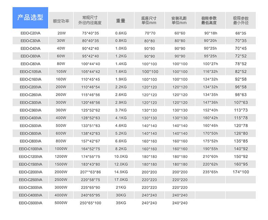The width and height of the screenshot is (268, 220).
Task: Select model EEIO-C800VA
Action: (31, 141)
